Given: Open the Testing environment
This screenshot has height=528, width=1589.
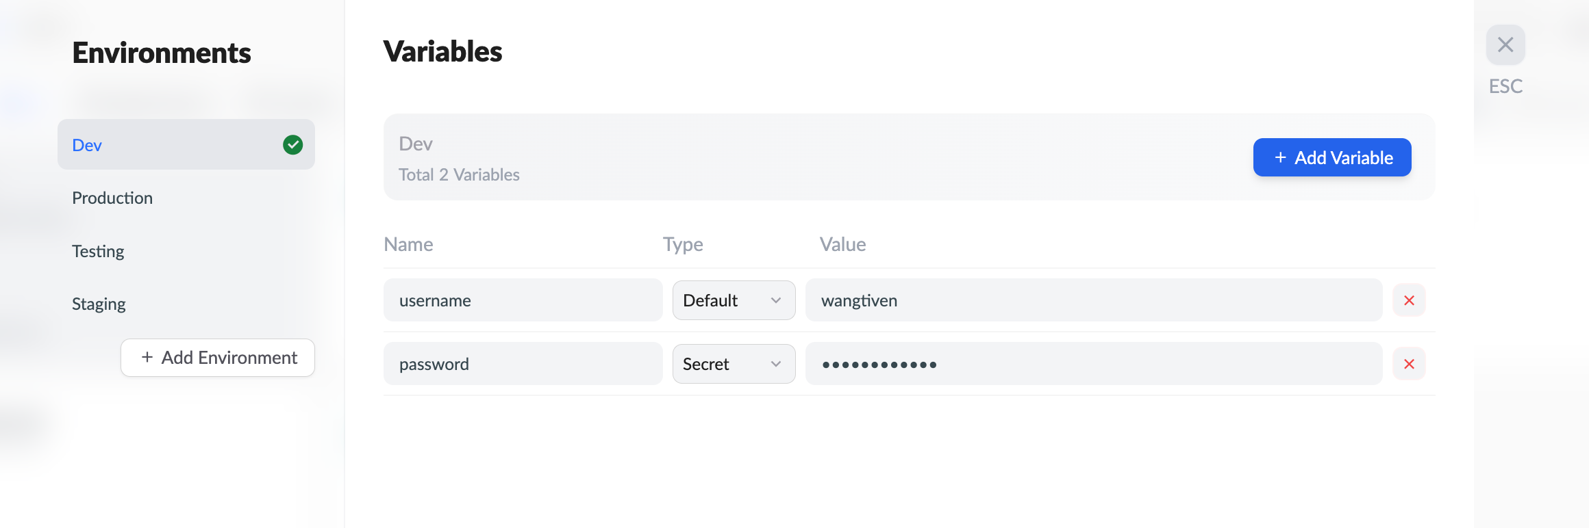Looking at the screenshot, I should point(98,251).
